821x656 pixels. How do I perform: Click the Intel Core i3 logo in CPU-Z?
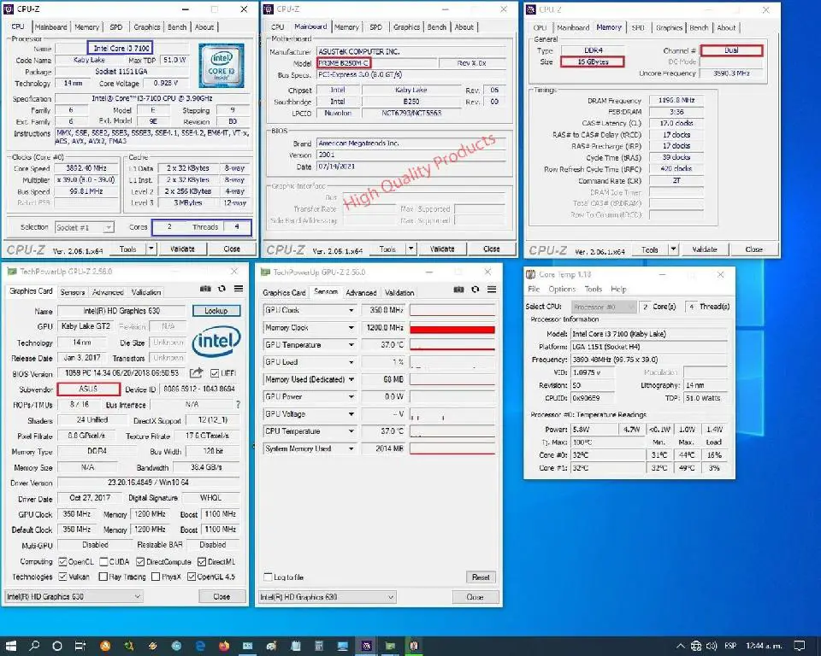pyautogui.click(x=221, y=66)
